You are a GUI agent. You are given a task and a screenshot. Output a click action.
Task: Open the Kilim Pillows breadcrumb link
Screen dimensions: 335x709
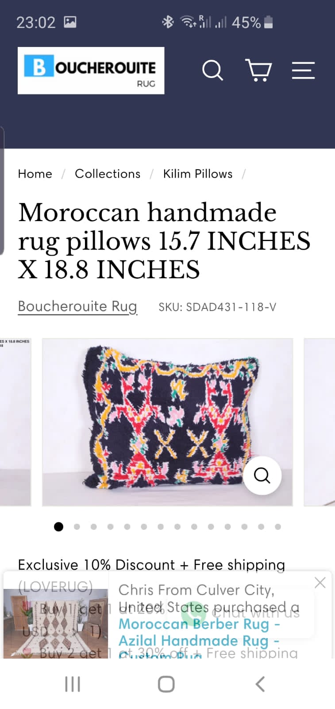pos(198,174)
